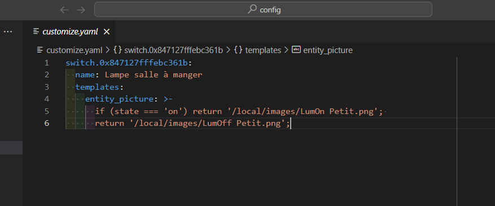This screenshot has width=495, height=206.
Task: Open entity_picture breadcrumb
Action: (328, 50)
